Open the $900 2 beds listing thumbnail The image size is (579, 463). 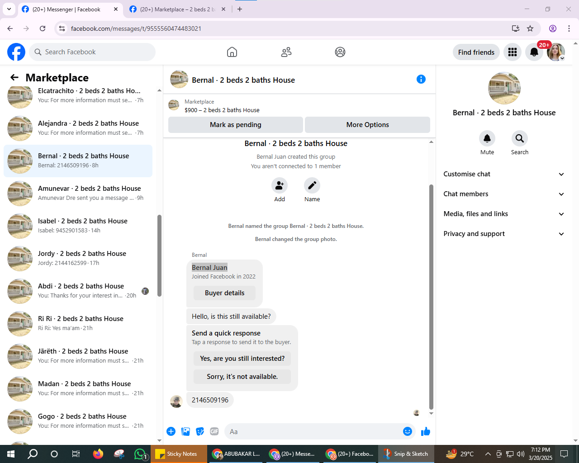(174, 105)
